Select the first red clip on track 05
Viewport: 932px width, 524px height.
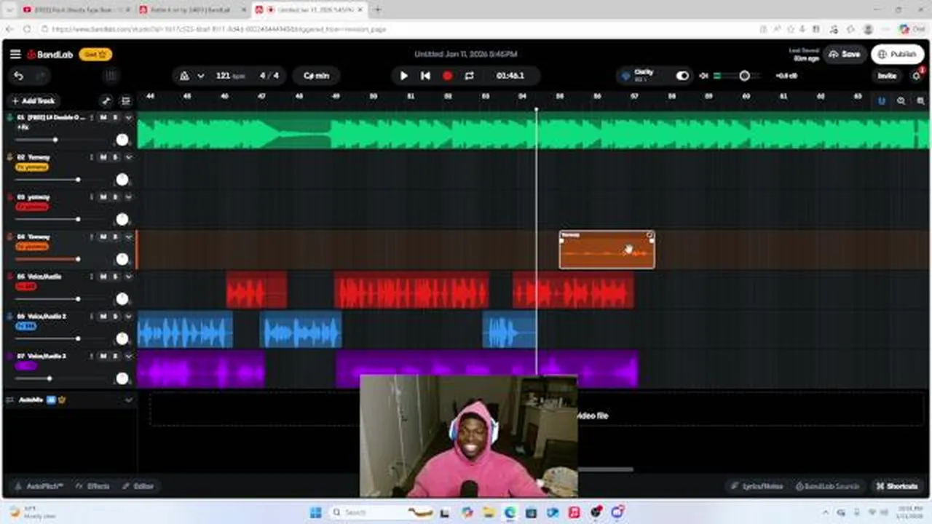[x=256, y=290]
